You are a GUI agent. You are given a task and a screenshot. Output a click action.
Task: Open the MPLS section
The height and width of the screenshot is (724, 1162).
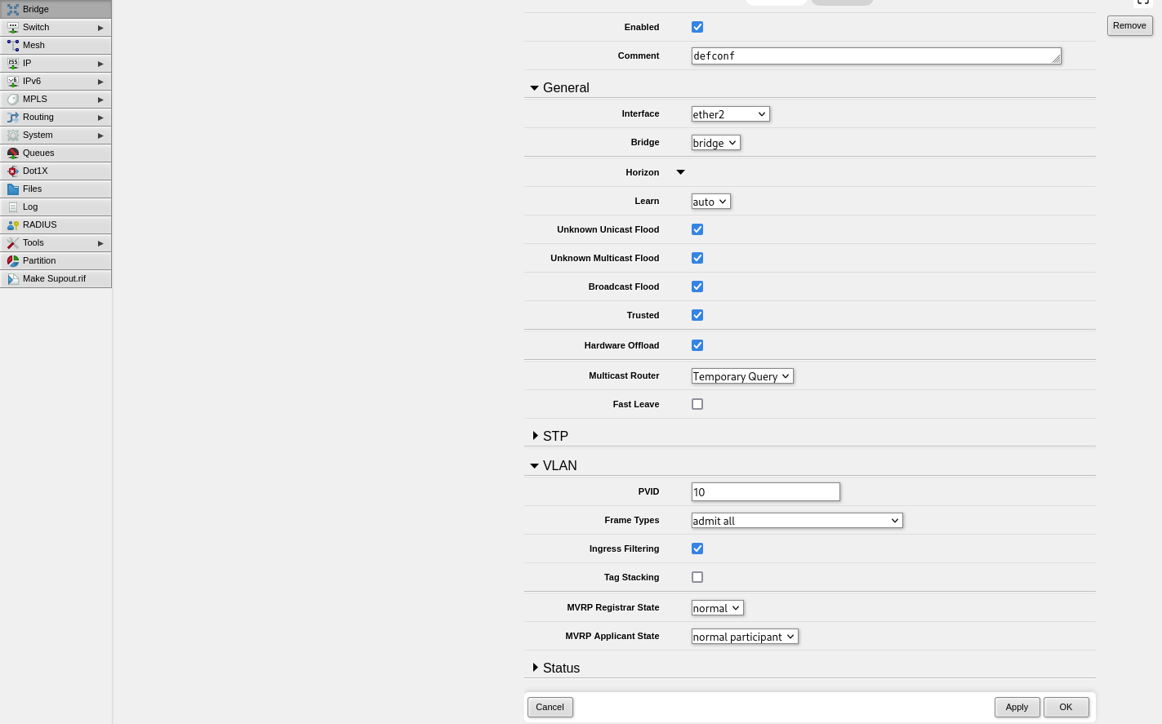[34, 99]
